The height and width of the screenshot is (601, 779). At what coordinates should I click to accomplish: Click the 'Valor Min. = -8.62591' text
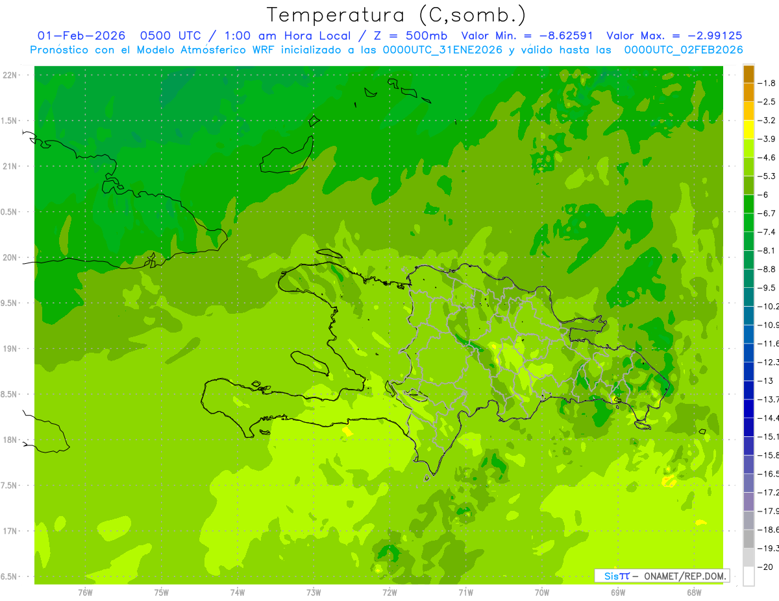[526, 36]
